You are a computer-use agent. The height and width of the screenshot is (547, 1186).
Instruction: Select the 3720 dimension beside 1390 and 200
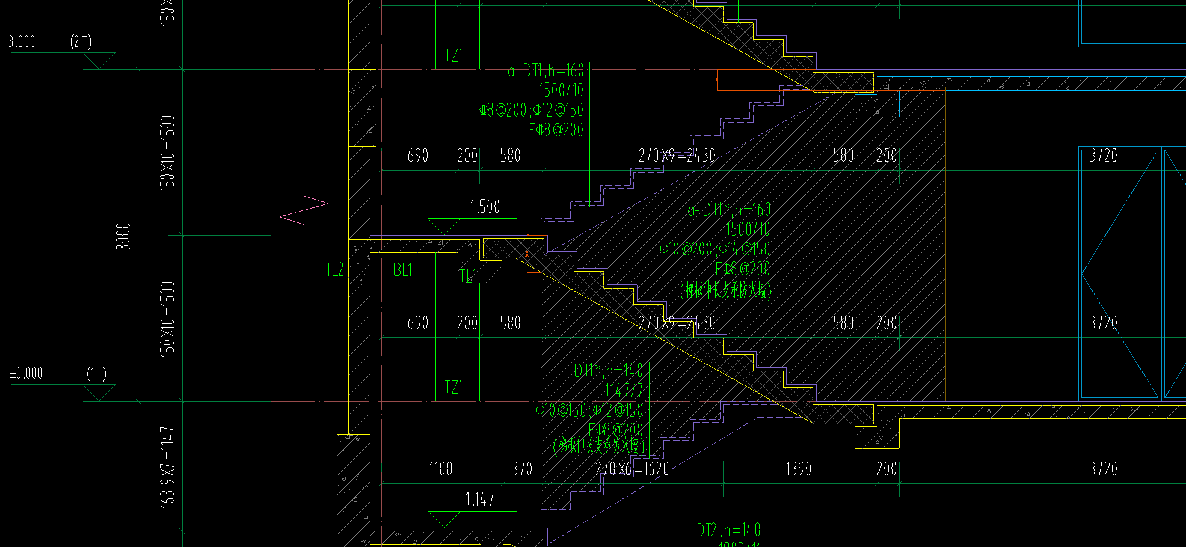tap(1104, 469)
